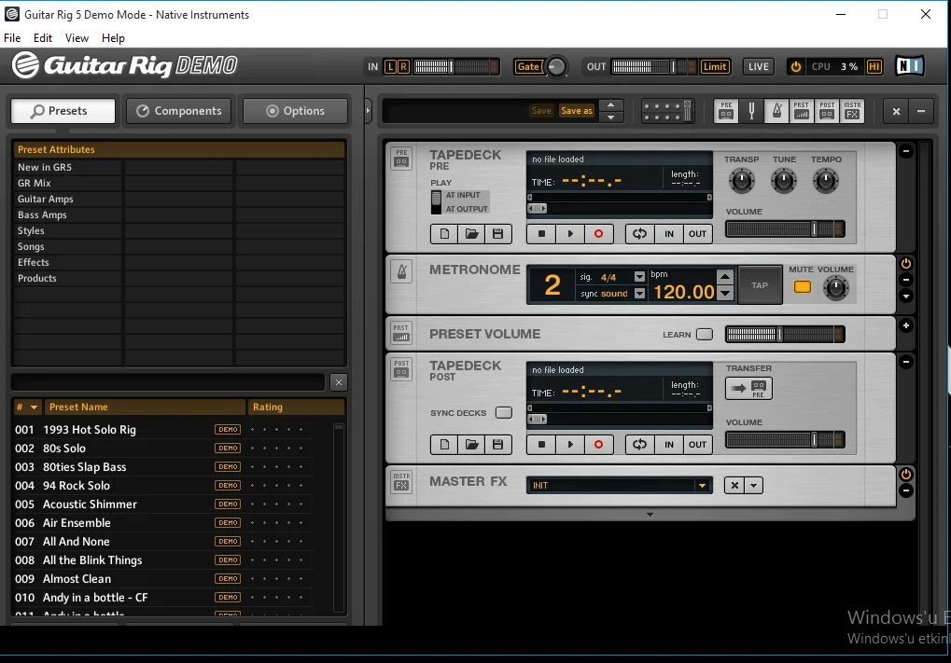This screenshot has width=951, height=663.
Task: Toggle HI quality mode
Action: pyautogui.click(x=874, y=66)
